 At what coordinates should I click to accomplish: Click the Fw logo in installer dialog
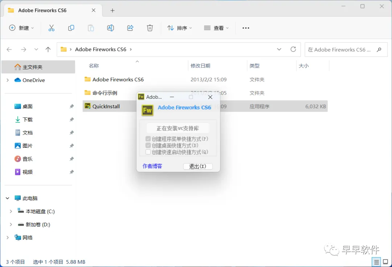pyautogui.click(x=147, y=110)
